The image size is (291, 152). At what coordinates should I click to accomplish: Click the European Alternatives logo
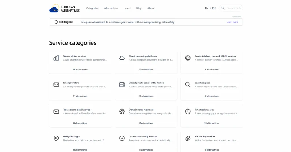[x=64, y=8]
